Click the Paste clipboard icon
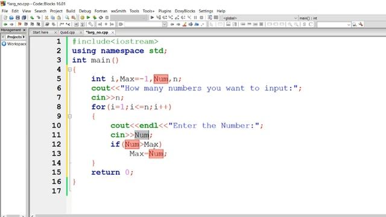 tap(59, 17)
